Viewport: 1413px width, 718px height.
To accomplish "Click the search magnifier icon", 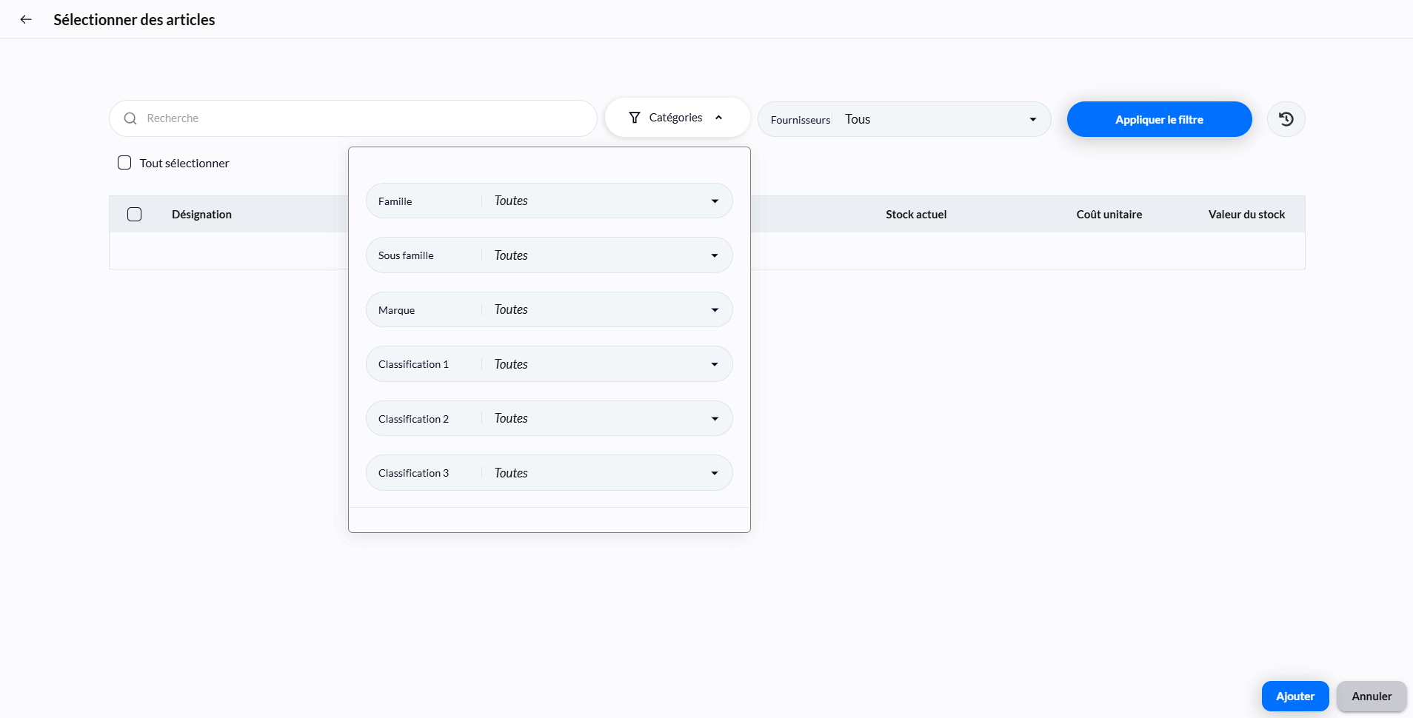I will point(130,118).
